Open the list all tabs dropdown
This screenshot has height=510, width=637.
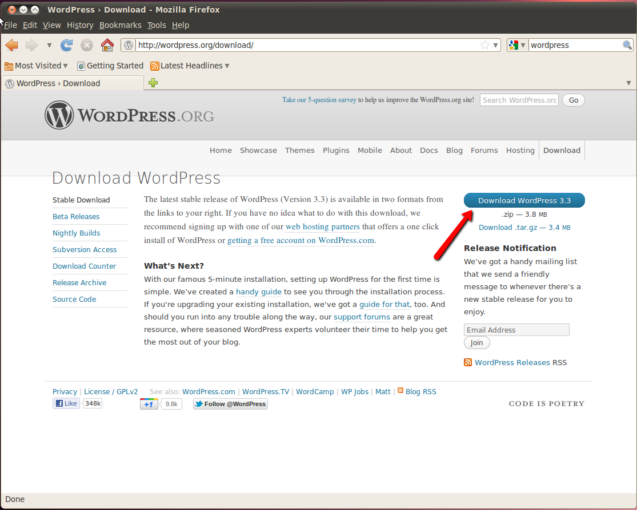click(628, 83)
